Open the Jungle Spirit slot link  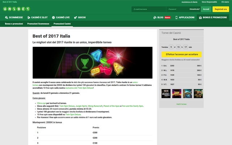click(81, 106)
